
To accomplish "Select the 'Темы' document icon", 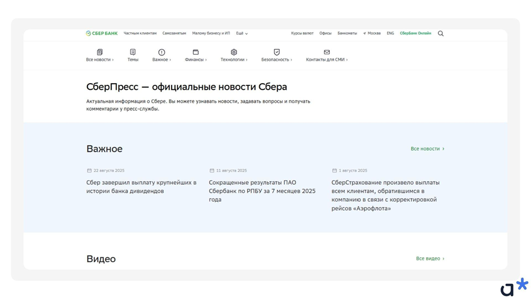I will (133, 52).
